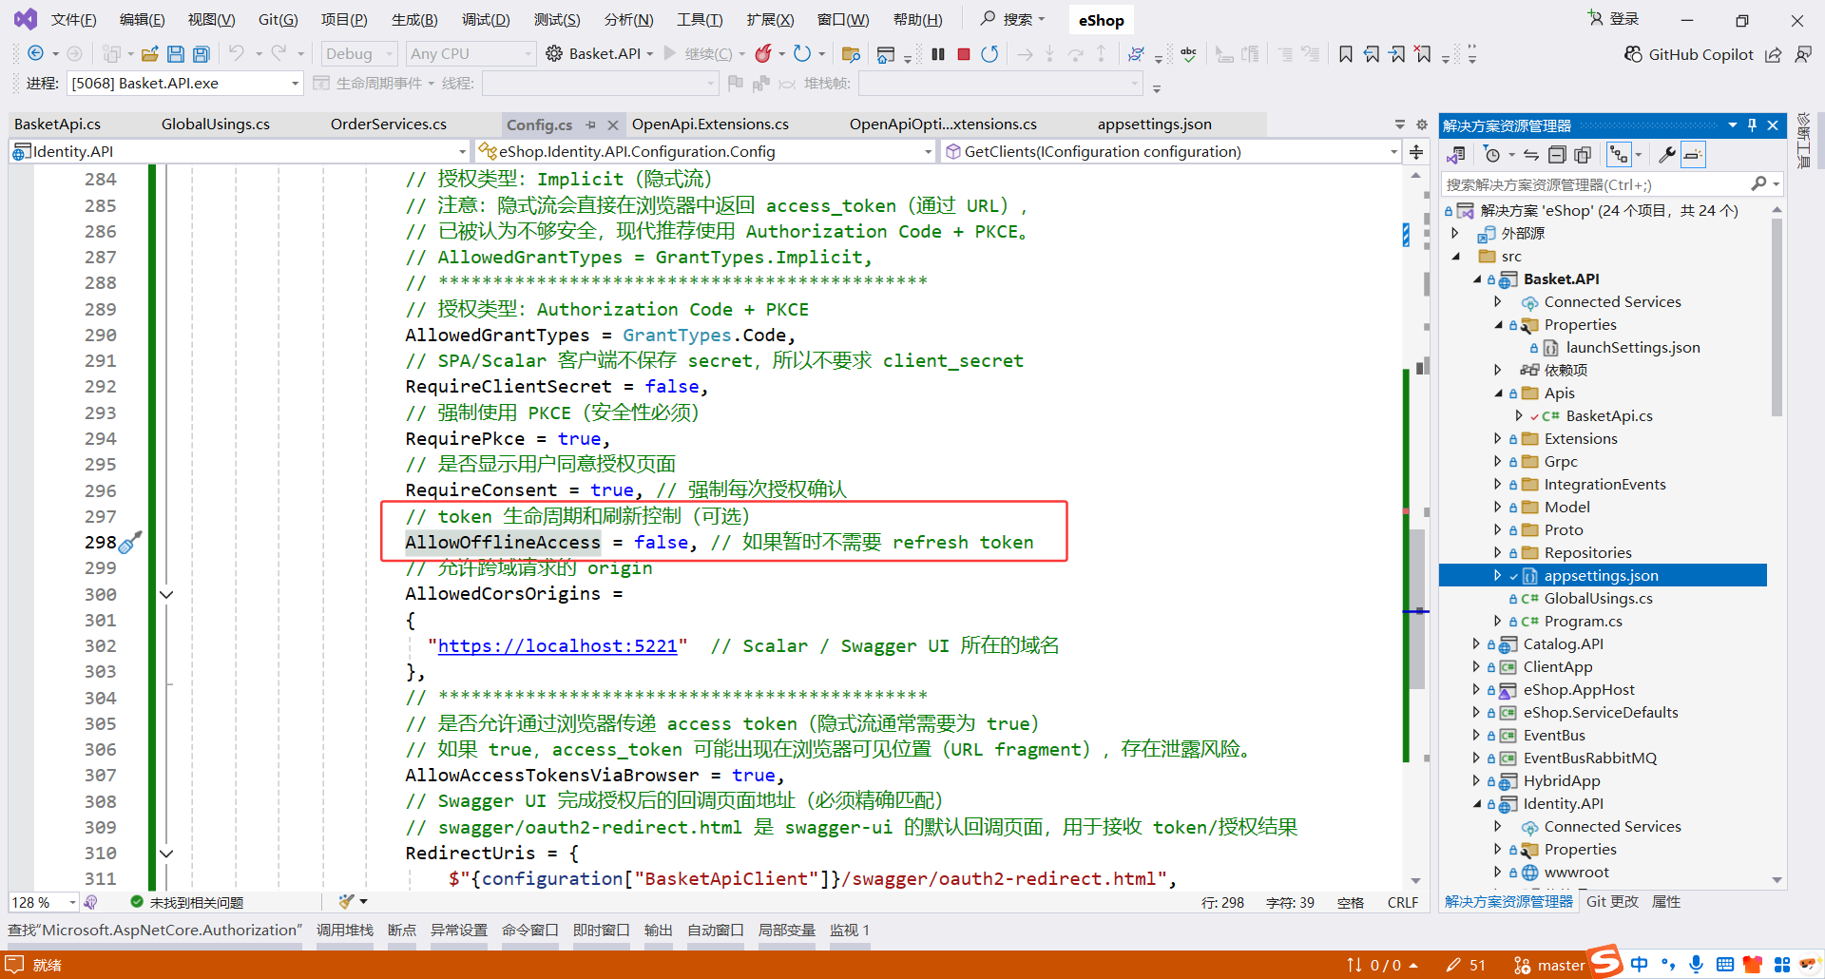Open the 工具(T) tools menu
The height and width of the screenshot is (979, 1825).
(700, 20)
